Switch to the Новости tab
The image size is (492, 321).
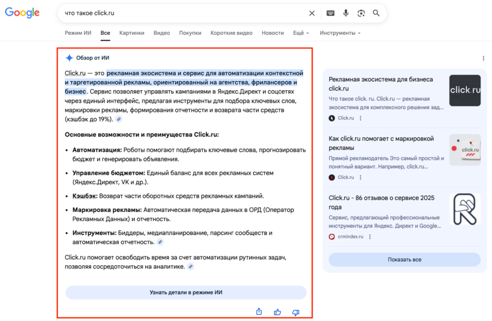tap(272, 33)
